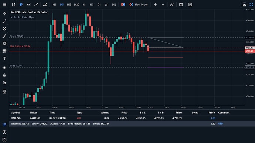Select the rectangle shapes tool
The height and width of the screenshot is (143, 255).
pos(4,44)
